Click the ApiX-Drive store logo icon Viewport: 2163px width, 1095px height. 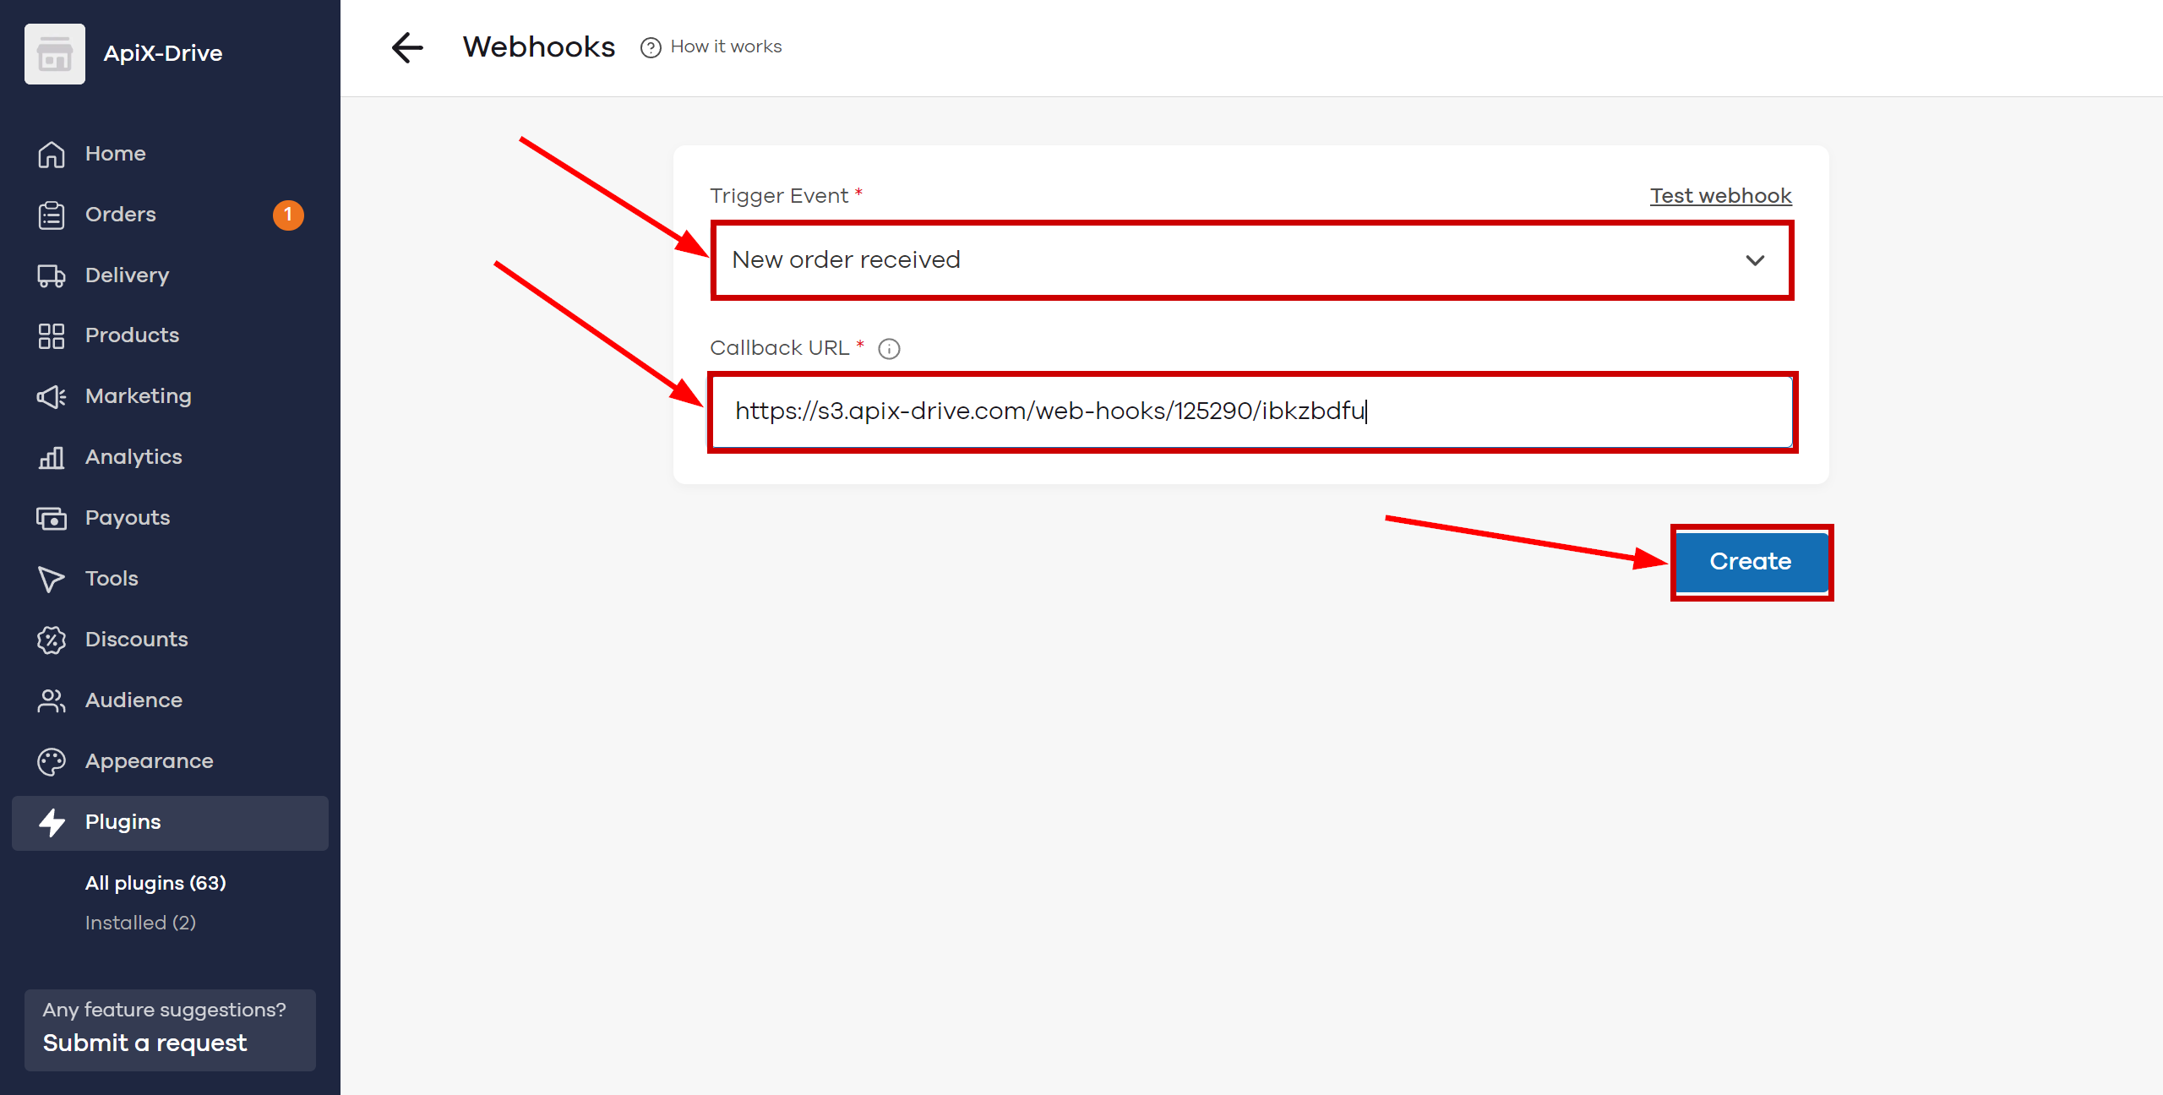pyautogui.click(x=55, y=54)
